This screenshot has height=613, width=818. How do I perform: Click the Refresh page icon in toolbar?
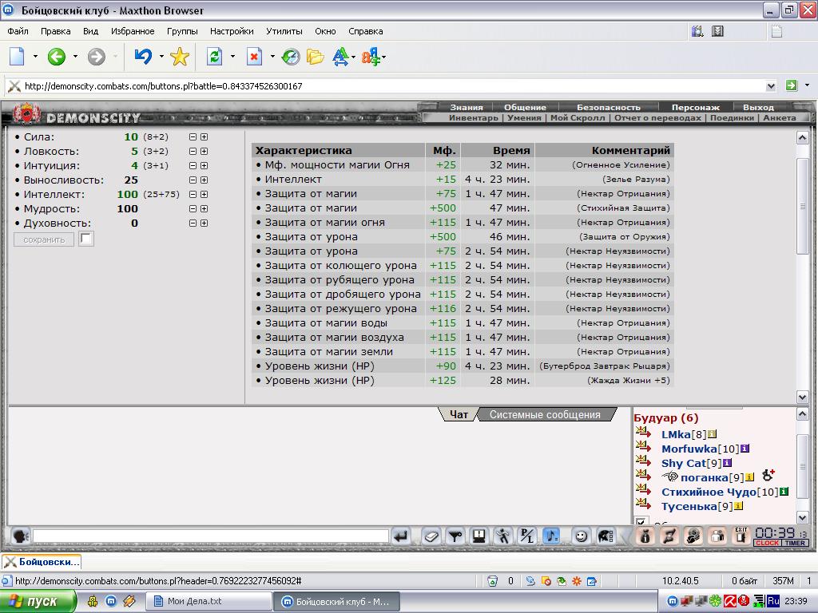tap(214, 57)
